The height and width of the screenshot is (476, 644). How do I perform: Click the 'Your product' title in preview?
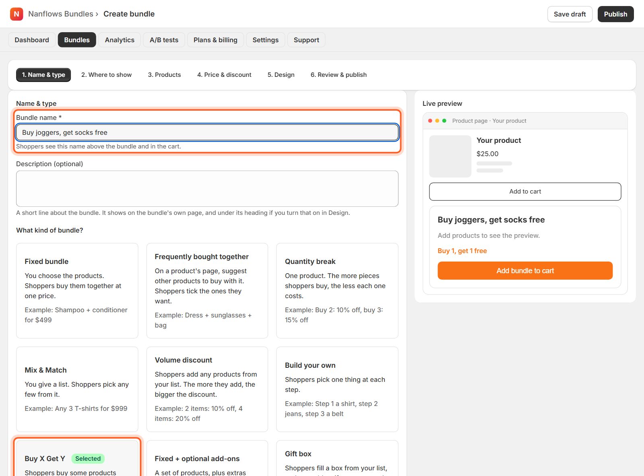tap(499, 140)
